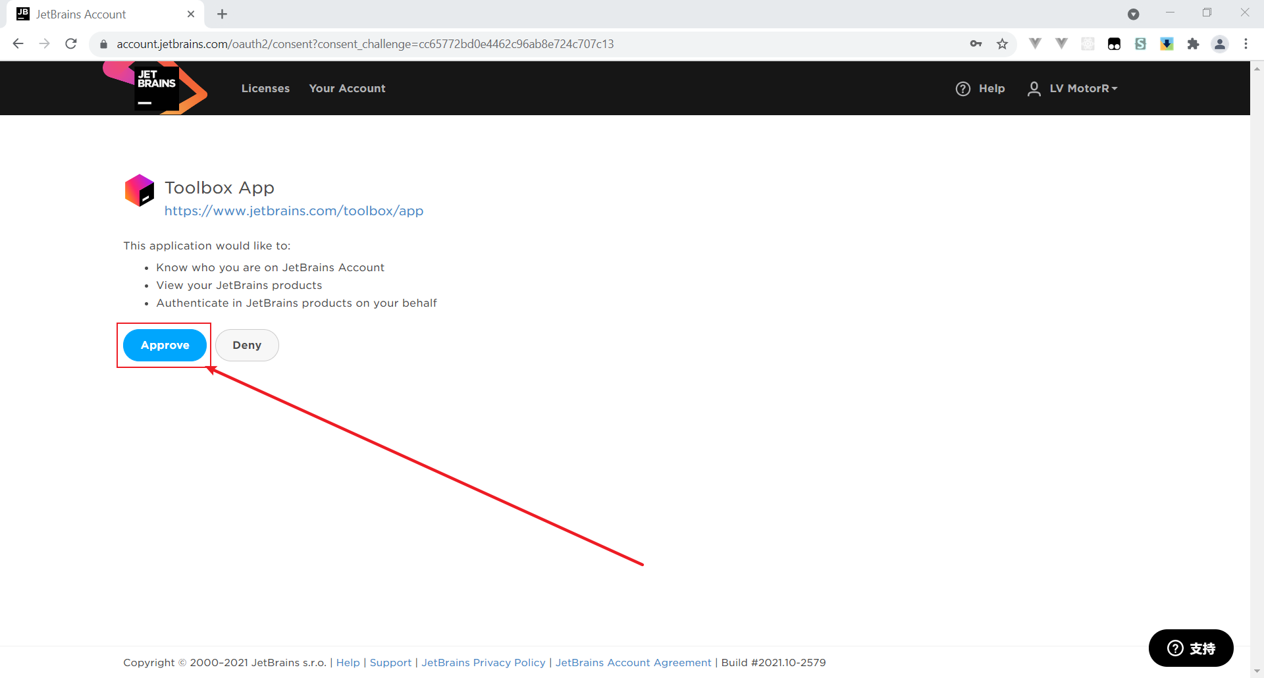Click the user profile silhouette icon in header
This screenshot has width=1264, height=678.
point(1034,89)
